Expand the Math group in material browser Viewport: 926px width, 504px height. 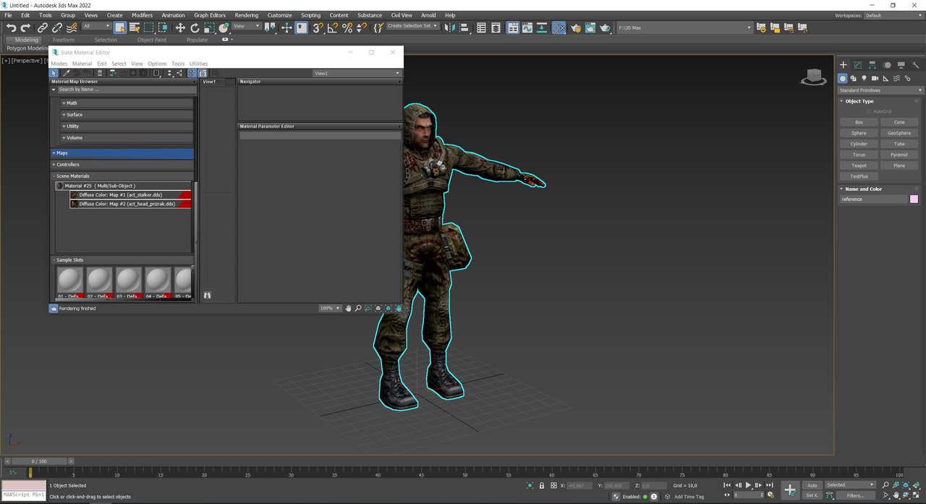(127, 103)
